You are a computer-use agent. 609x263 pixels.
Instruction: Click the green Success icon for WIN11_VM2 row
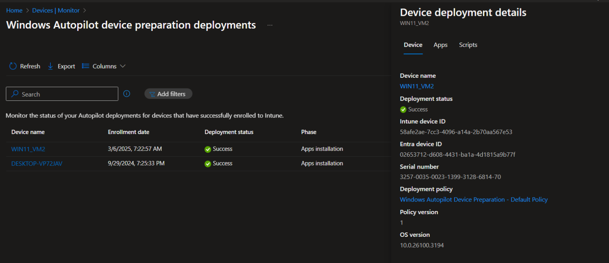(x=208, y=149)
